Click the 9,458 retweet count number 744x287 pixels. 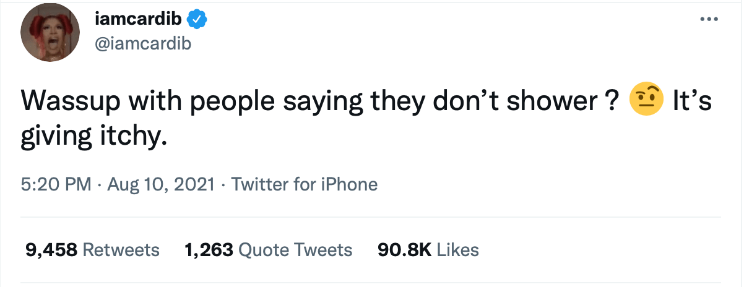(51, 250)
